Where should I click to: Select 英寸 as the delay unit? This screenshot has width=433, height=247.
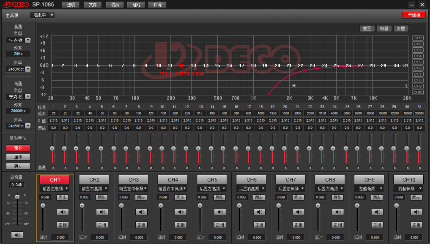18,166
